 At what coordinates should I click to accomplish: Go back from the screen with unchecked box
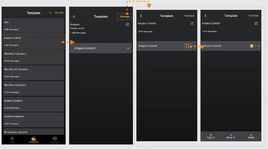[x=141, y=16]
